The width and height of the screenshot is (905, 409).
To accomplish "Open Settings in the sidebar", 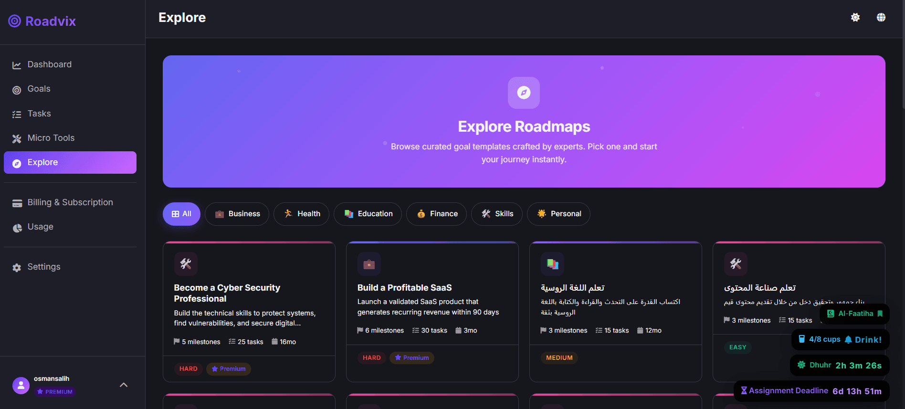I will [70, 267].
